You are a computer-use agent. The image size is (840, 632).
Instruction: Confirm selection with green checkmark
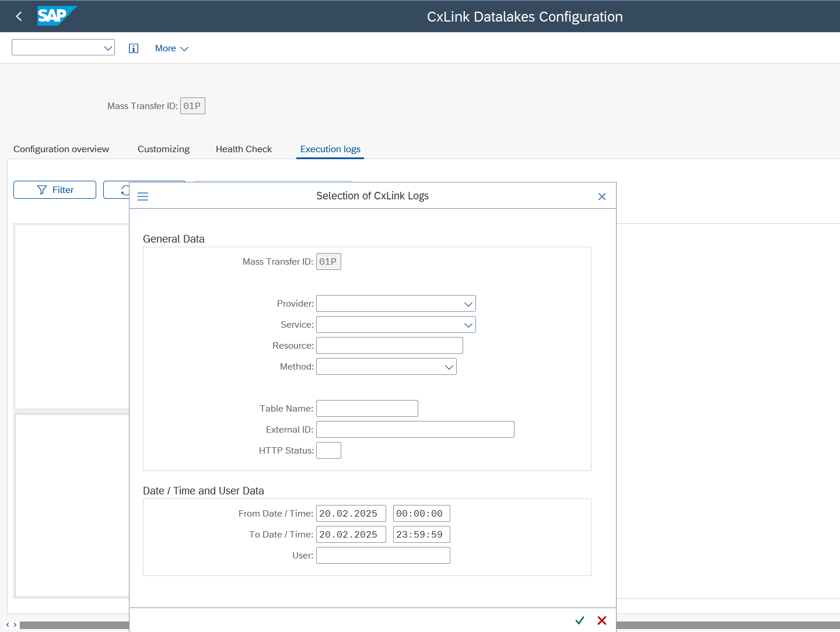(580, 620)
